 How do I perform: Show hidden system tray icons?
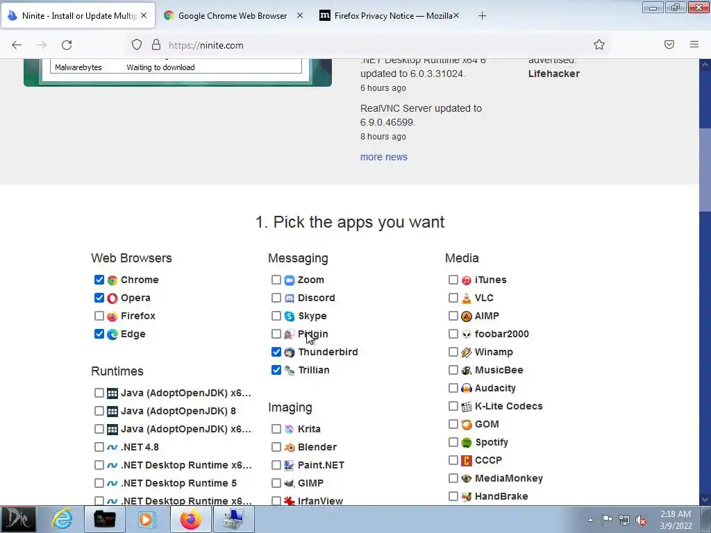click(x=590, y=520)
